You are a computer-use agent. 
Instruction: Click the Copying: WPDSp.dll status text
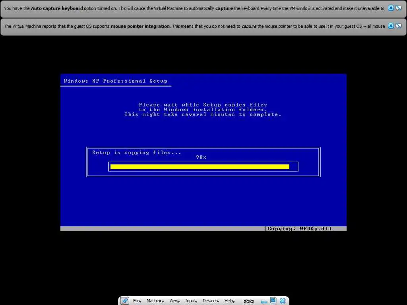(300, 229)
